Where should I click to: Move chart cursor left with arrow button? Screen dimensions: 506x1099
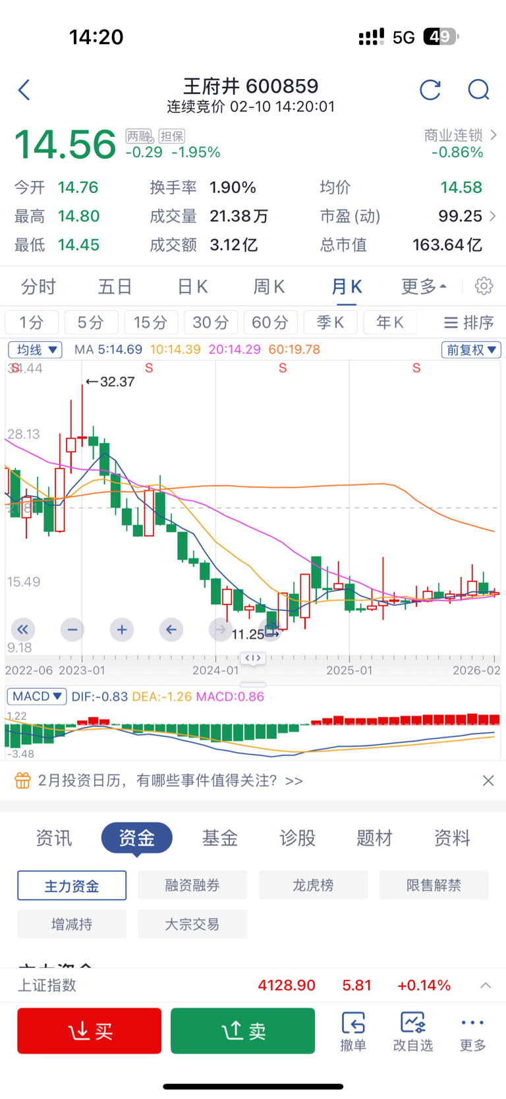[x=171, y=630]
